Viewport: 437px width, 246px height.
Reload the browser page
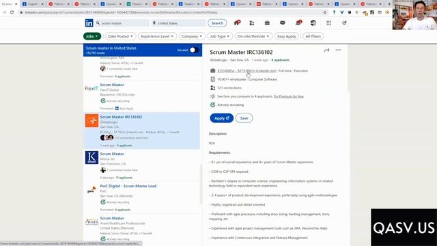[x=12, y=12]
